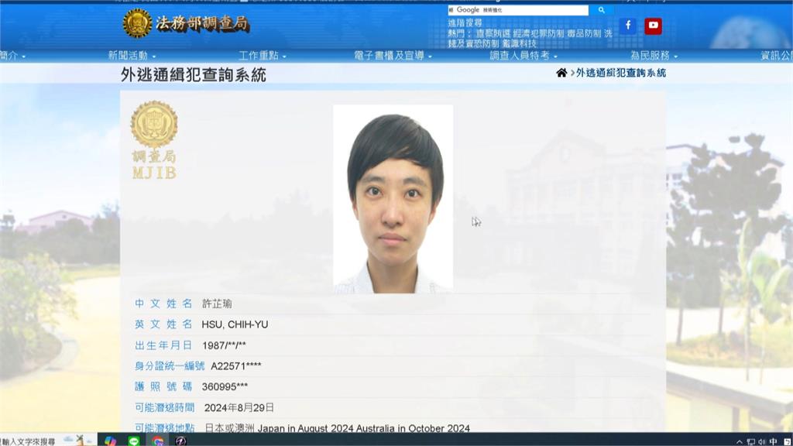Screen dimensions: 793x446
Task: Expand the 新聞活動 dropdown menu
Action: [x=132, y=56]
